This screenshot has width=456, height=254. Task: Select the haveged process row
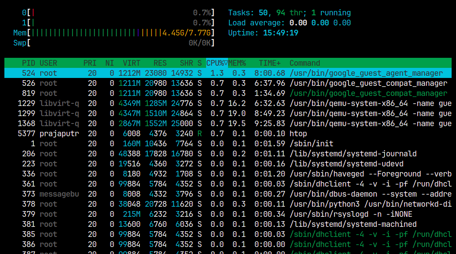pos(228,174)
